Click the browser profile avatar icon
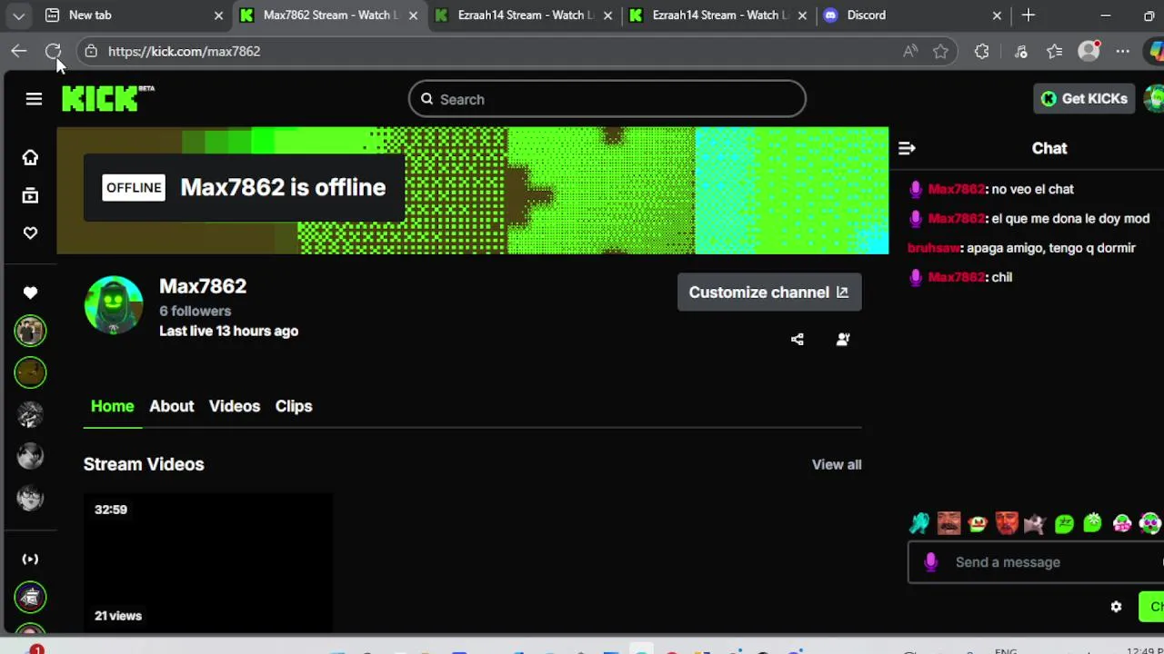 point(1089,52)
